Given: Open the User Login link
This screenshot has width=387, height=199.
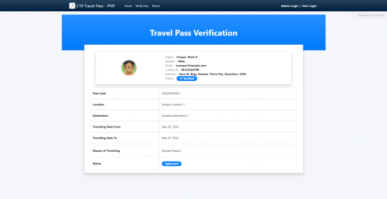Looking at the screenshot, I should click(x=309, y=6).
